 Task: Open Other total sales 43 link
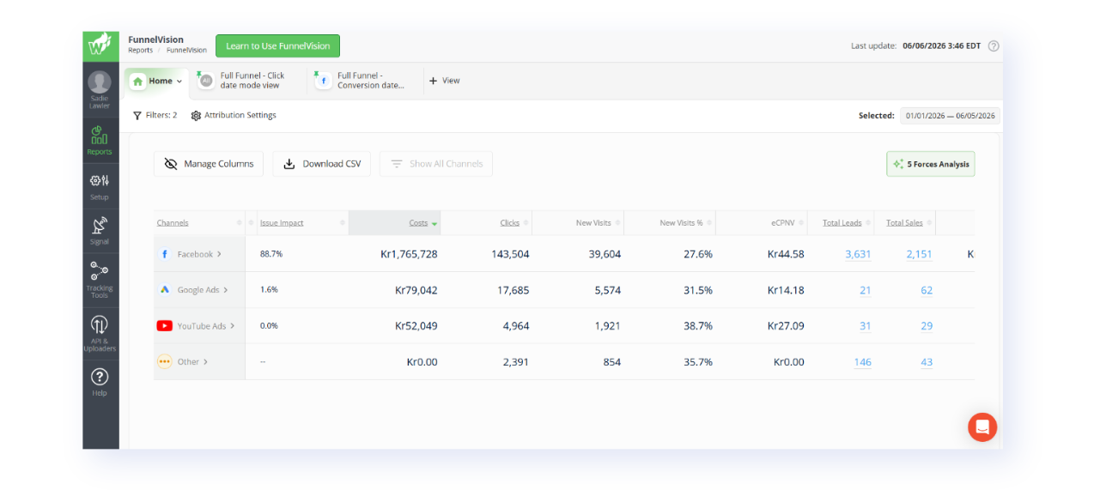tap(927, 362)
